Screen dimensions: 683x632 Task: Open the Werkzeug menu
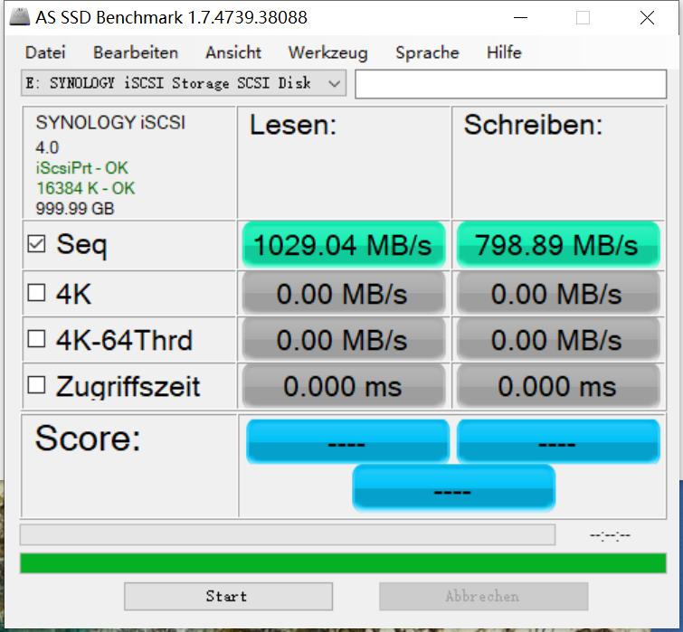click(x=327, y=52)
